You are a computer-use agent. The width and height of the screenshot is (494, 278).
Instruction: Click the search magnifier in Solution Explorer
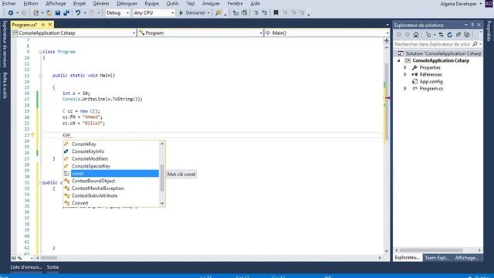(x=475, y=44)
